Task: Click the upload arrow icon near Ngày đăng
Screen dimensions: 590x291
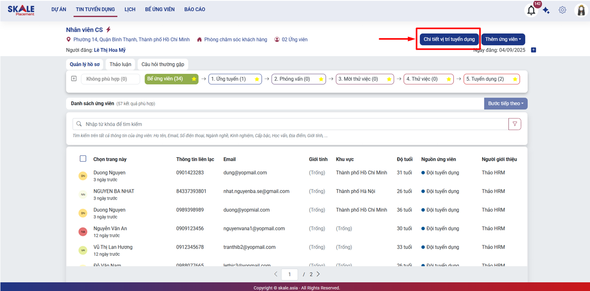Action: click(533, 50)
